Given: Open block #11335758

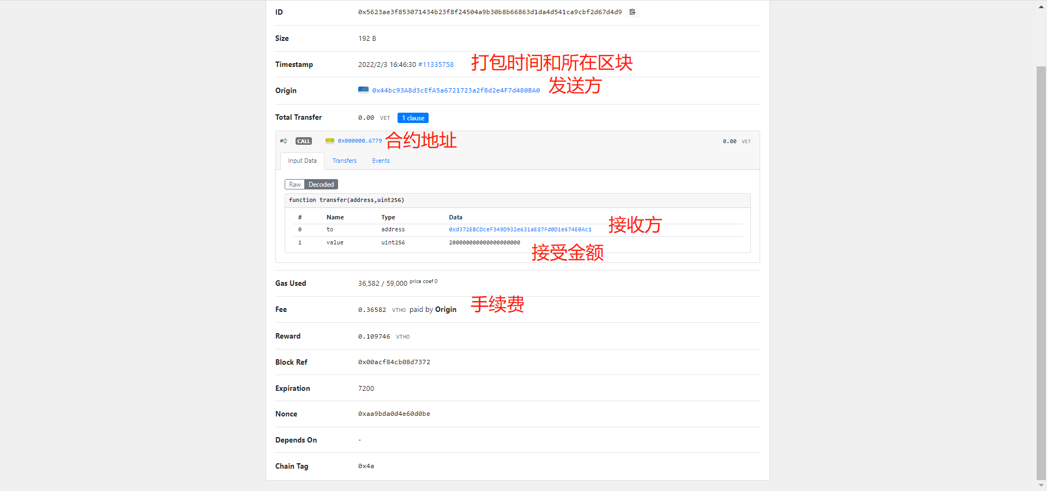Looking at the screenshot, I should pyautogui.click(x=436, y=64).
